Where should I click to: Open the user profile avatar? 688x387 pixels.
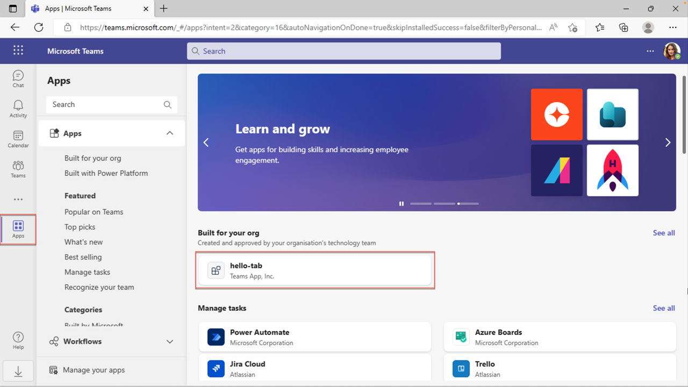click(x=671, y=51)
